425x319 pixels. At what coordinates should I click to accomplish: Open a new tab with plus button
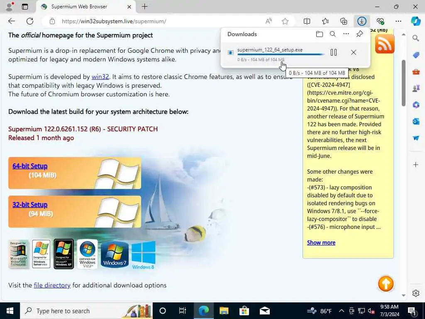coord(145,7)
